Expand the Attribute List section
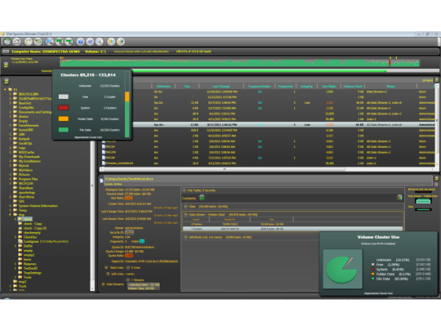 click(x=185, y=237)
